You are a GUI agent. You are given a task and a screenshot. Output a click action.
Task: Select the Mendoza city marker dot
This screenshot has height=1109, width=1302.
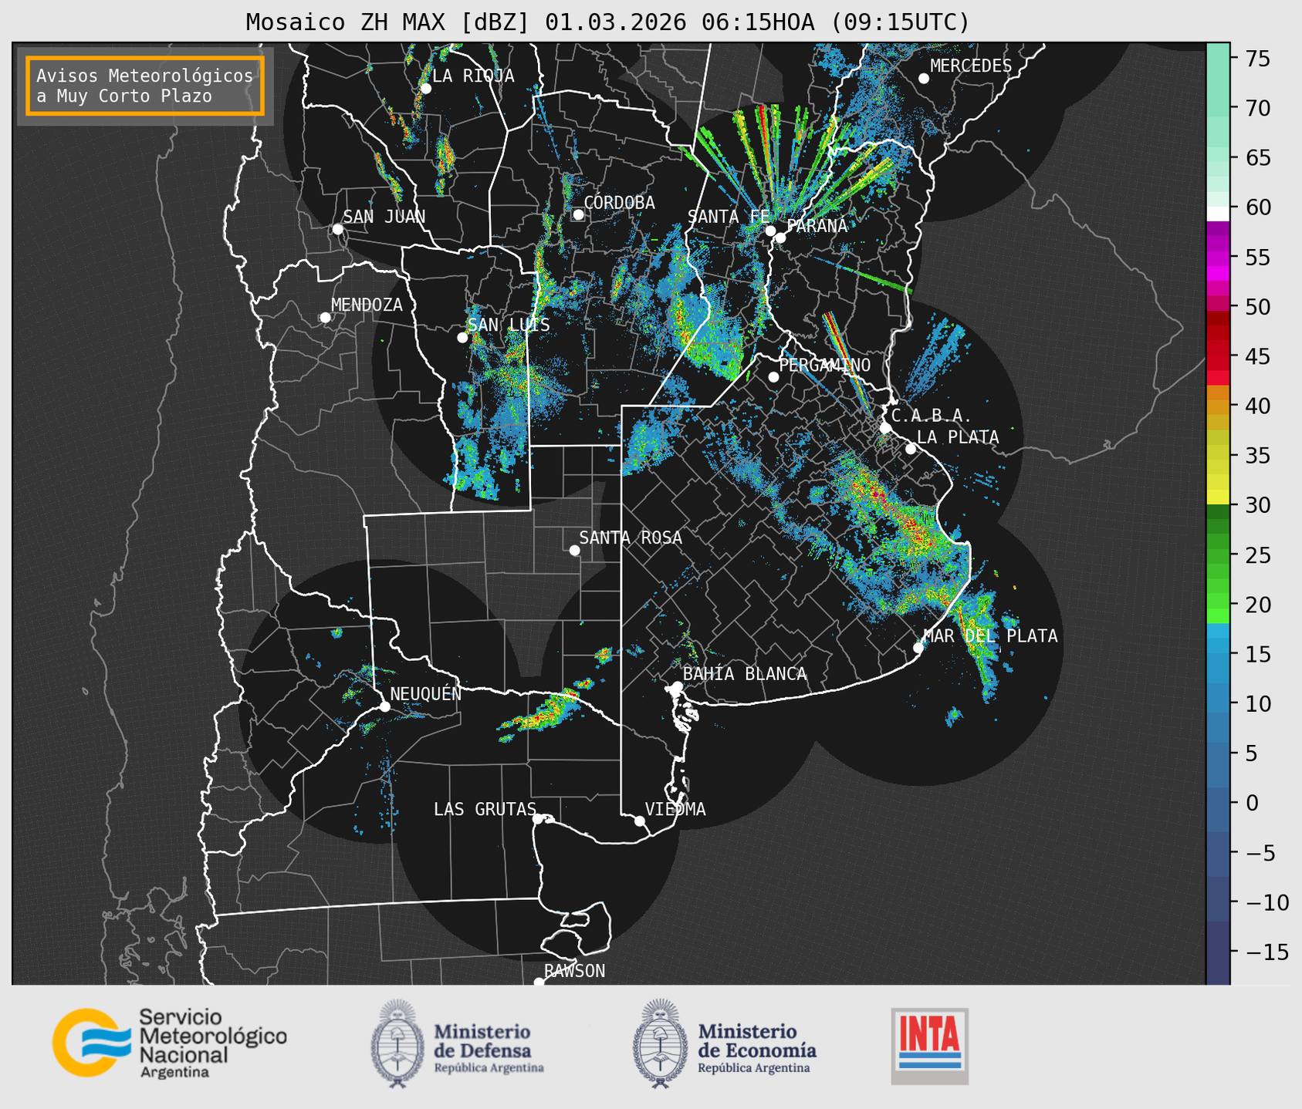pyautogui.click(x=325, y=318)
